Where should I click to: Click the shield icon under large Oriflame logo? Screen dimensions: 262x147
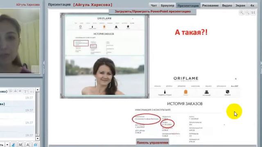coord(228,92)
